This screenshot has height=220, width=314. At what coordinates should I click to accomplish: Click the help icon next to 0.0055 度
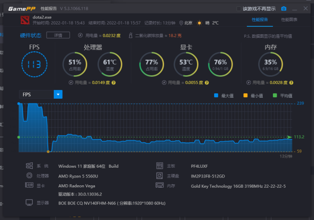point(207,83)
